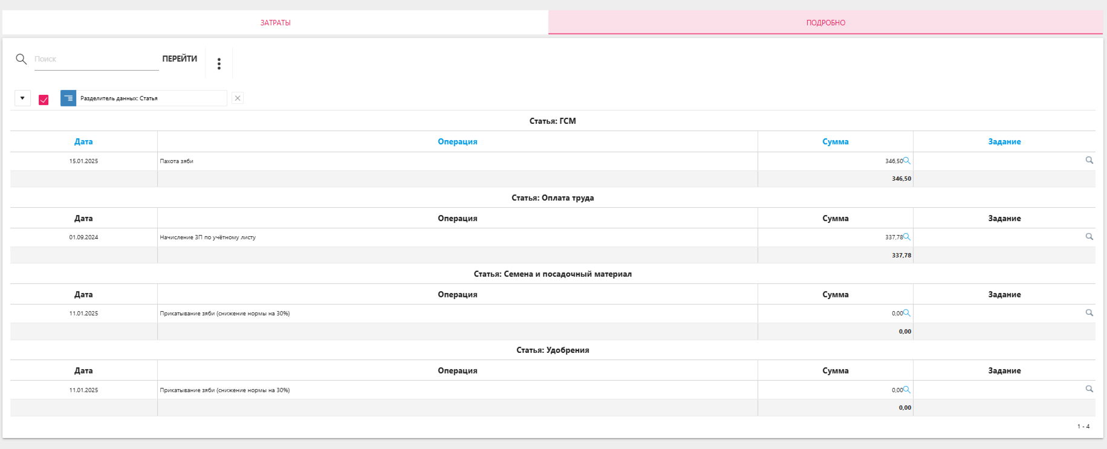Viewport: 1107px width, 449px height.
Task: Sort by the Дата column header
Action: click(x=83, y=141)
